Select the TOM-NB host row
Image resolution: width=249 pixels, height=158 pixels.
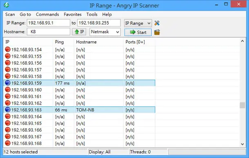point(79,110)
